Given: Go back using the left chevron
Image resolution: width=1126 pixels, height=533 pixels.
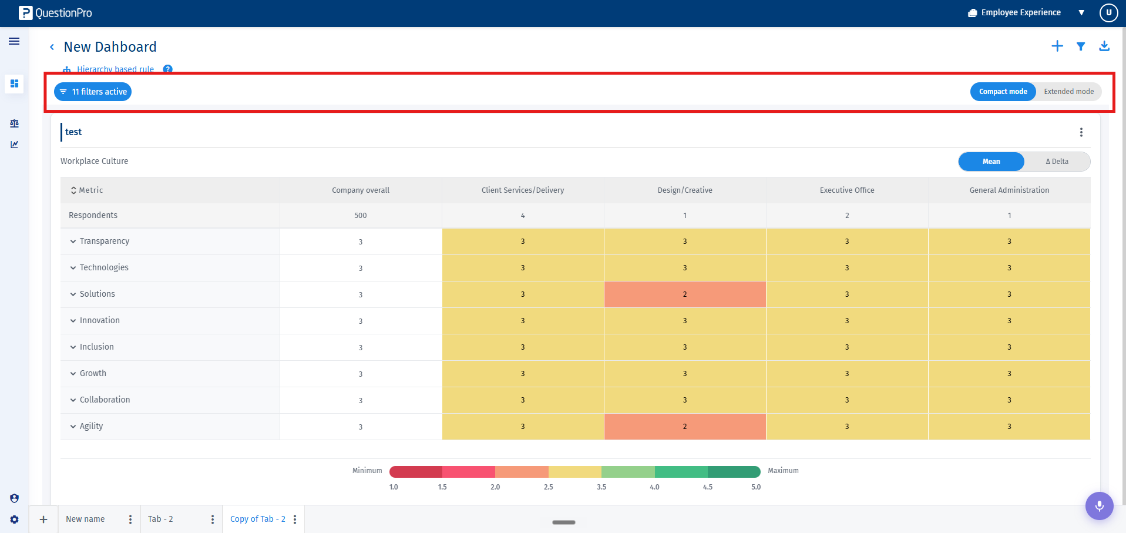Looking at the screenshot, I should tap(52, 47).
